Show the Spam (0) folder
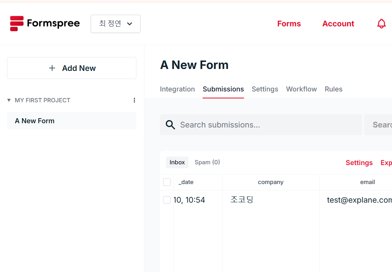This screenshot has height=272, width=392. (207, 162)
